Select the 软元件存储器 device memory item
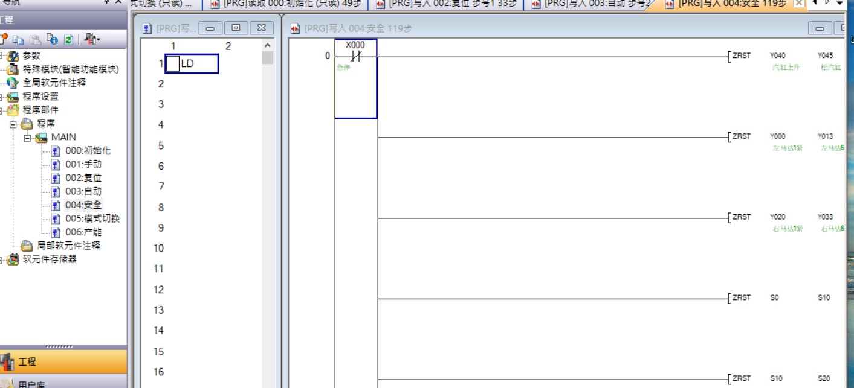The image size is (854, 388). pos(50,259)
